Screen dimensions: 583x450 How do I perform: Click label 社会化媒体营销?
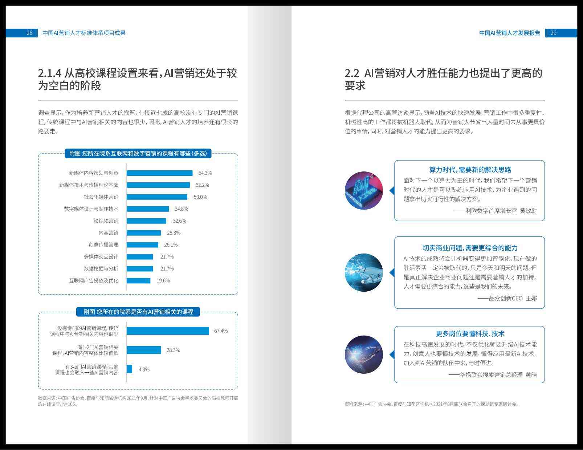pyautogui.click(x=101, y=197)
